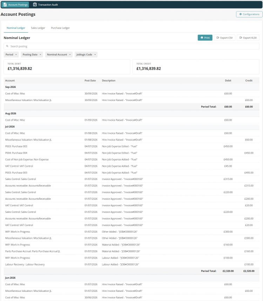Click the Configurations gear icon
This screenshot has width=263, height=301.
(240, 14)
